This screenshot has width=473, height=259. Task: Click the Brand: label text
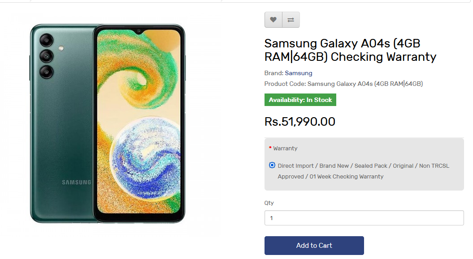point(274,73)
